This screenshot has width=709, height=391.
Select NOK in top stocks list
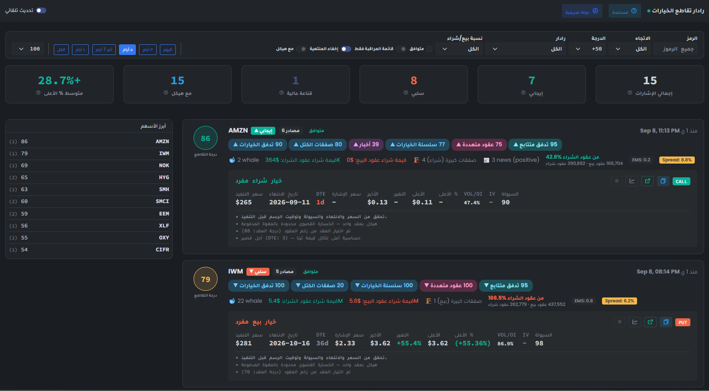(89, 165)
